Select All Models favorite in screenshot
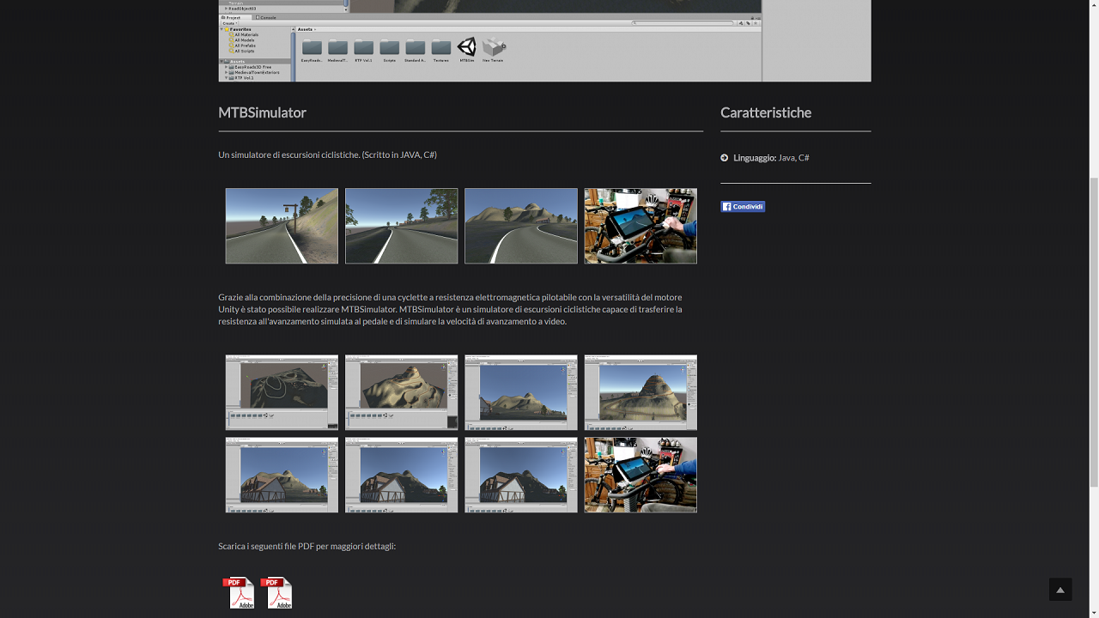 (x=244, y=40)
